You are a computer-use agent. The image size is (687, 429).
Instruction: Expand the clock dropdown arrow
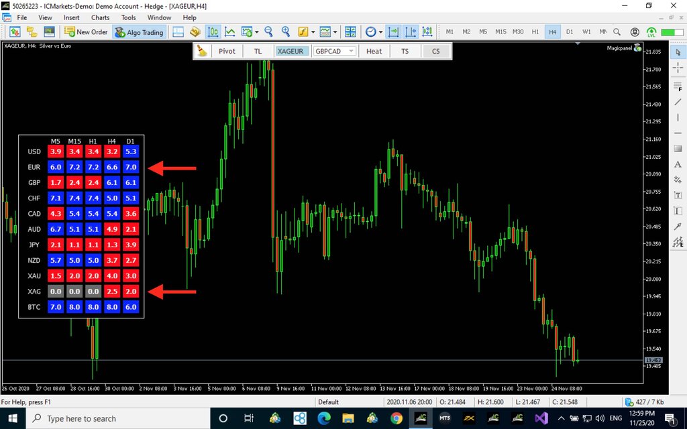coord(381,32)
